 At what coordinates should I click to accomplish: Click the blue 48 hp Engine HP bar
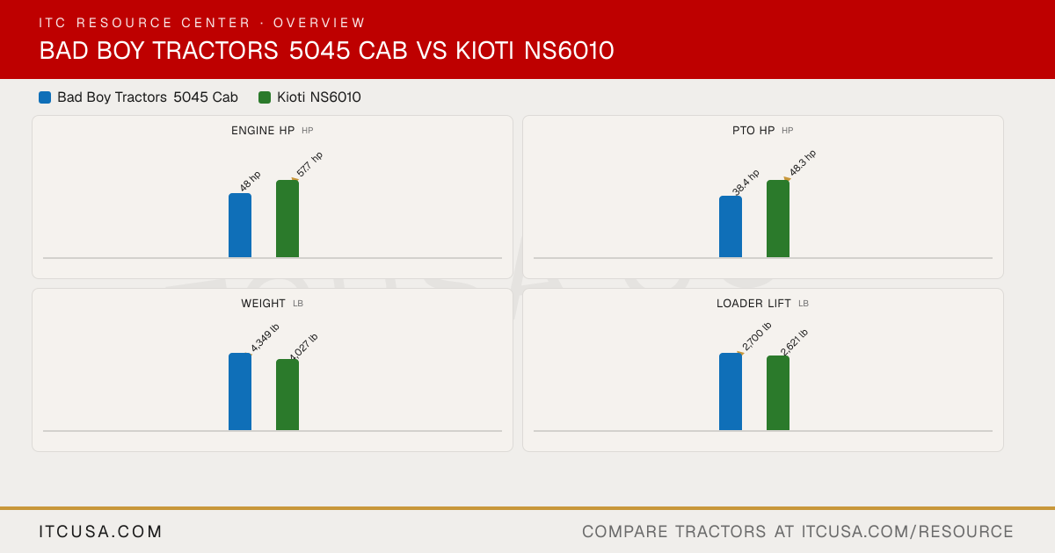[x=240, y=226]
